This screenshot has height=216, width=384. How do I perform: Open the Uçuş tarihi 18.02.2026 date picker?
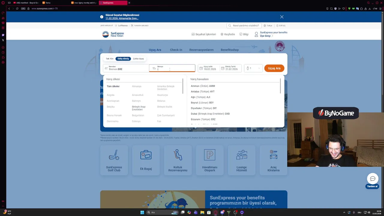(x=208, y=68)
